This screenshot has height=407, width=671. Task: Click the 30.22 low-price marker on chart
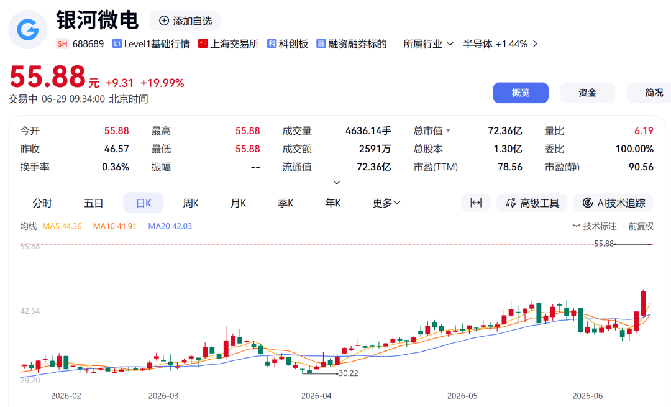pos(349,373)
